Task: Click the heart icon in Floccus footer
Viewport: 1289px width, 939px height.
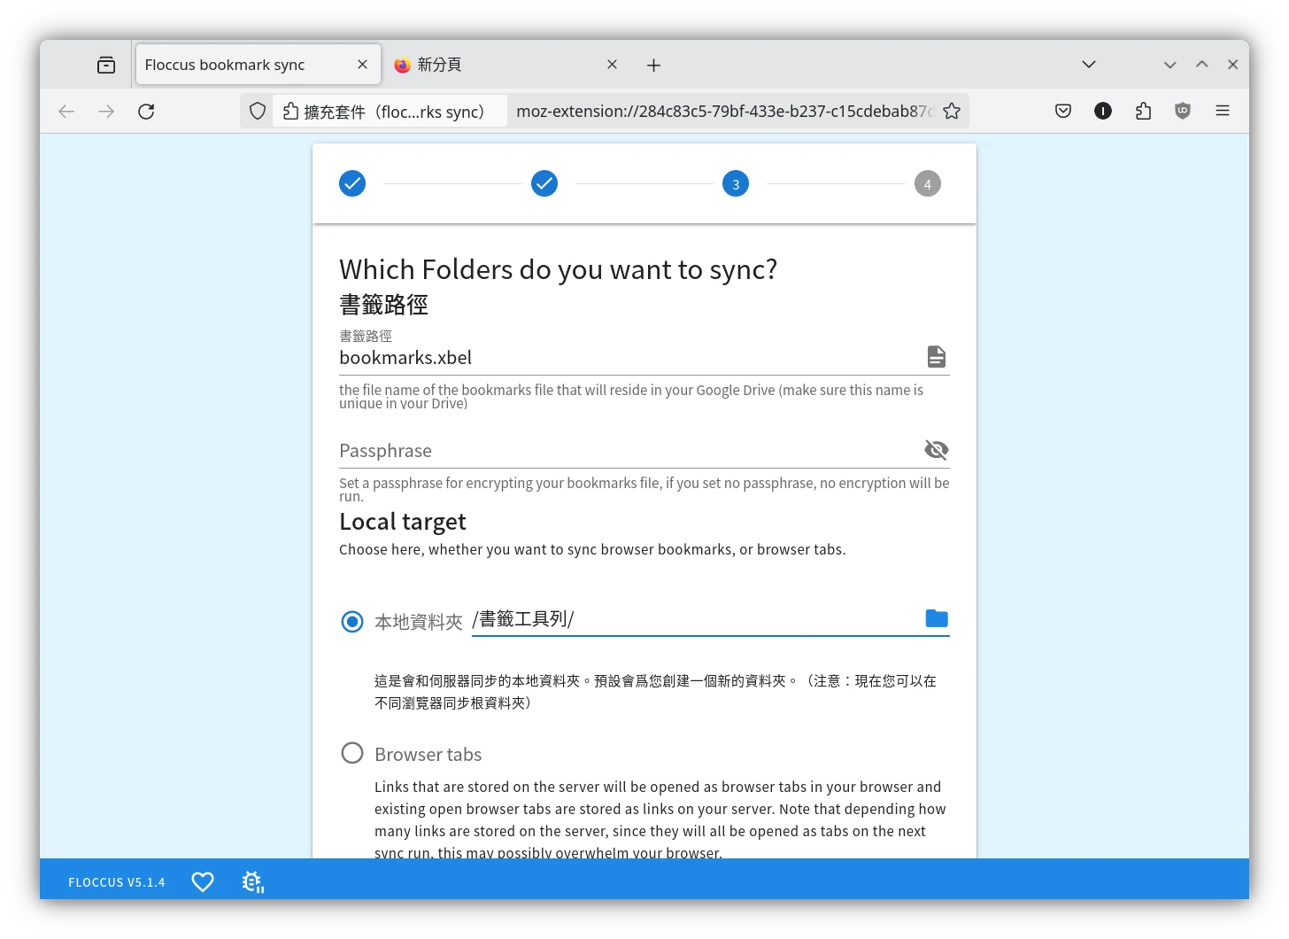Action: pos(203,882)
